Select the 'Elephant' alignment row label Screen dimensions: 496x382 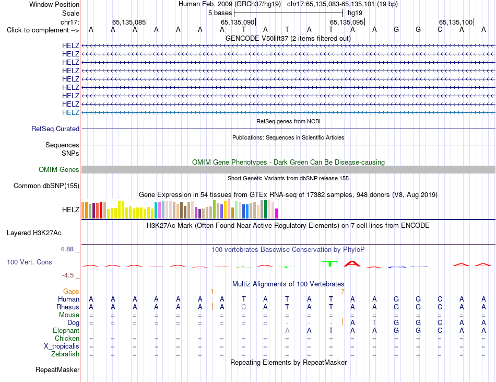click(66, 331)
